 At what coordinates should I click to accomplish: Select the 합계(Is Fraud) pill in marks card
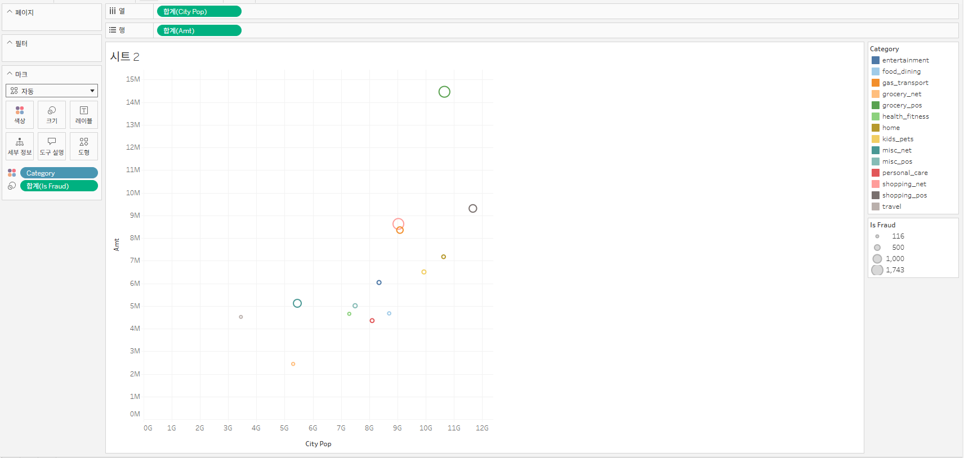coord(59,186)
